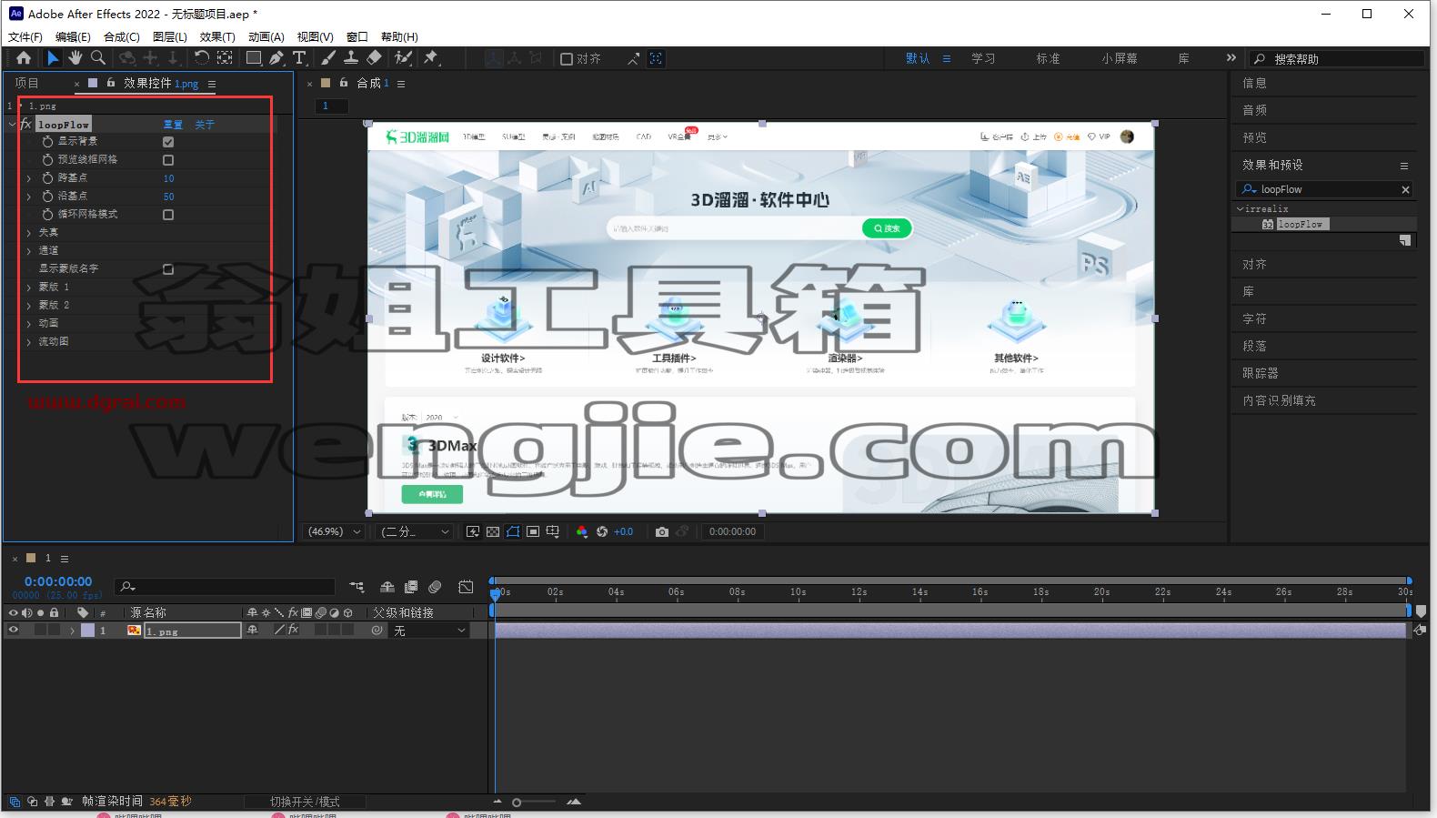Viewport: 1437px width, 818px height.
Task: Open the 动画(A) menu
Action: coord(266,37)
